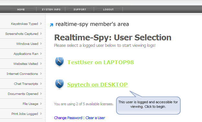
Task: Open Screenshots Captured log category
Action: click(22, 34)
